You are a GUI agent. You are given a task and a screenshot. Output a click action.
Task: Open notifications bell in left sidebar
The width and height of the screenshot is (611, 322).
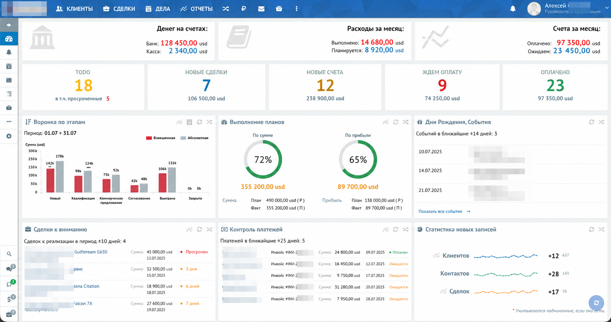(x=9, y=52)
